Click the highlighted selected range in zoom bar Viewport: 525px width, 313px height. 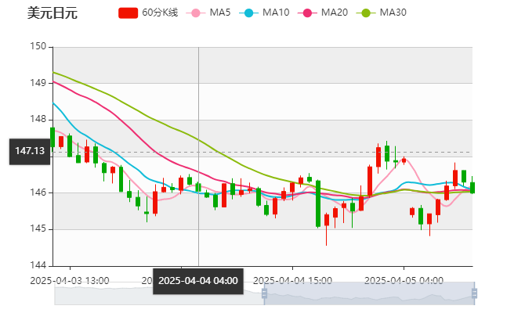coord(368,294)
